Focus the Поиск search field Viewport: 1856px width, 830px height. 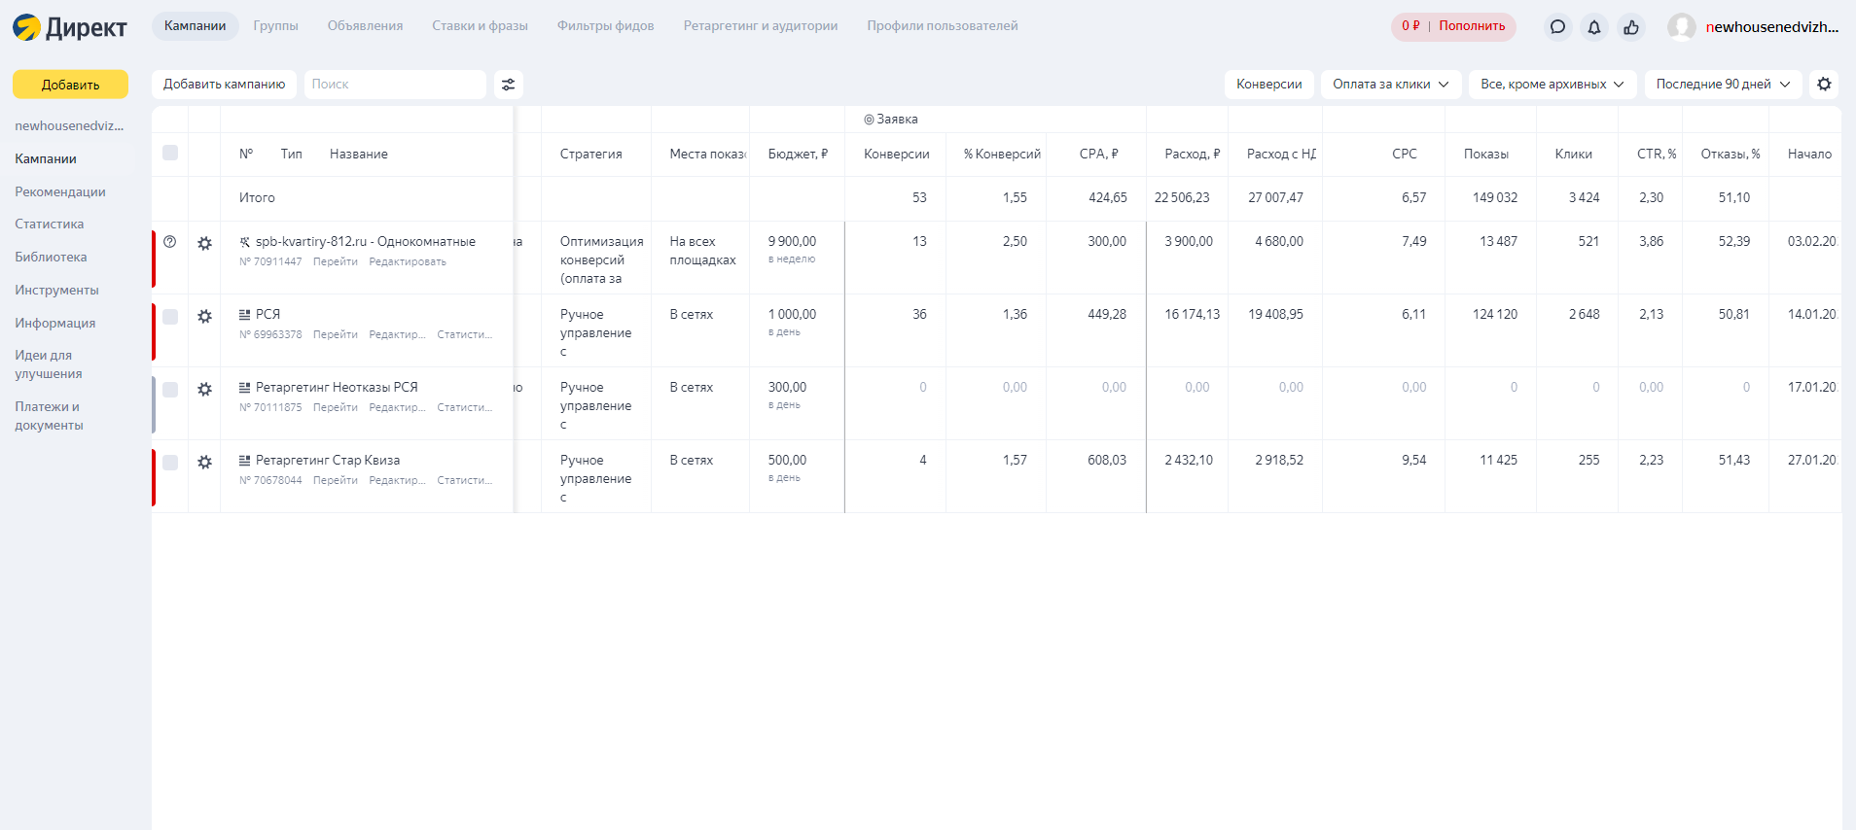pos(394,85)
